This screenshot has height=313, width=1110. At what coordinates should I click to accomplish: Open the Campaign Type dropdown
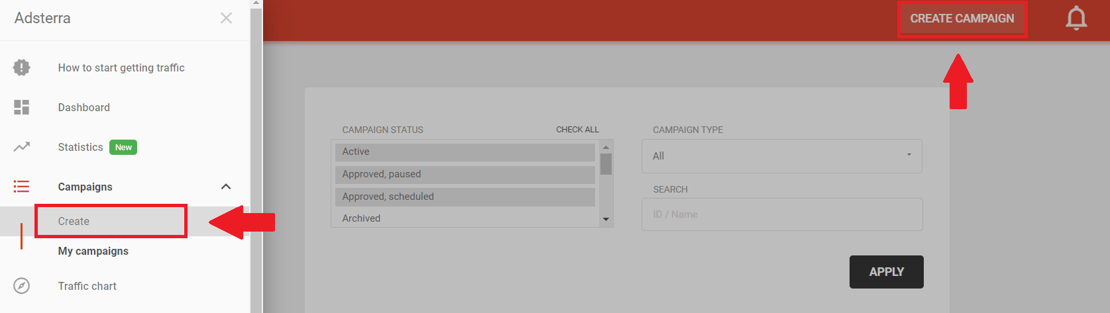pyautogui.click(x=782, y=156)
